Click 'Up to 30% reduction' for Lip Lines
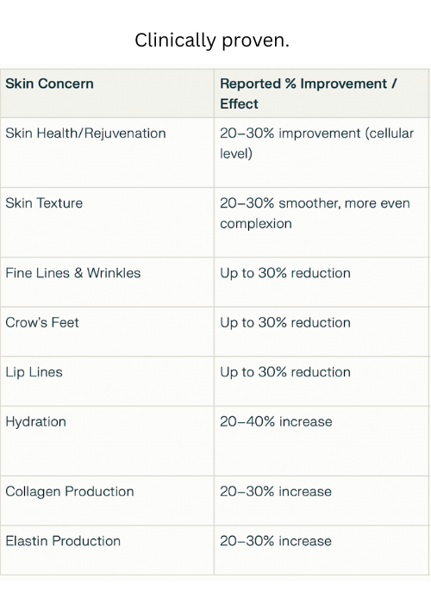Image resolution: width=431 pixels, height=603 pixels. [x=285, y=372]
